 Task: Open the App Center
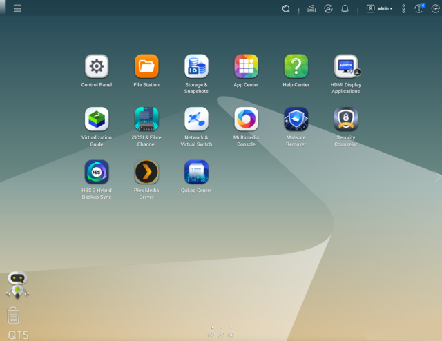tap(246, 66)
